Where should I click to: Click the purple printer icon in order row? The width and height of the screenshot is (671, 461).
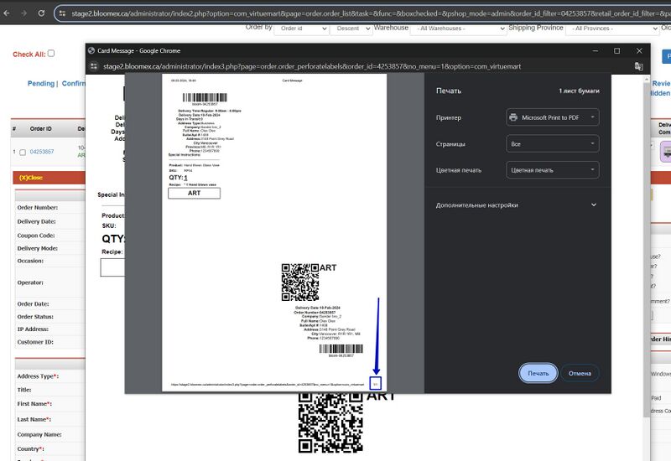point(666,152)
